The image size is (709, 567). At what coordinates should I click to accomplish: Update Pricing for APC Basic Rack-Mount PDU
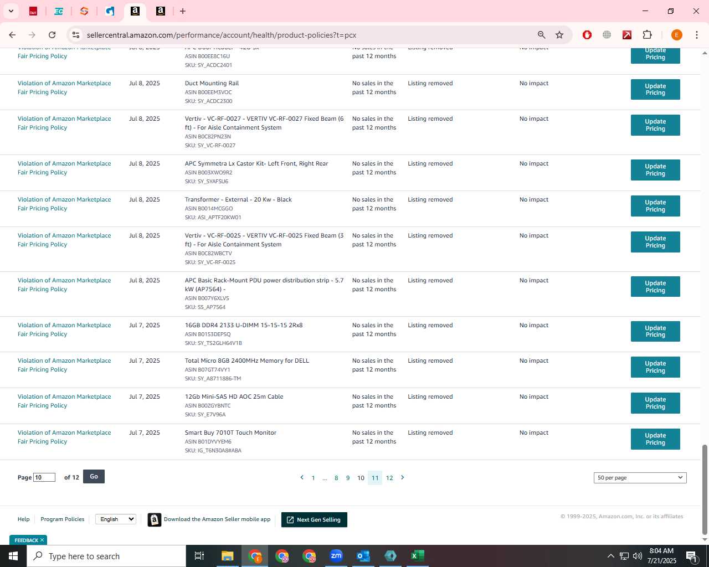coord(655,286)
